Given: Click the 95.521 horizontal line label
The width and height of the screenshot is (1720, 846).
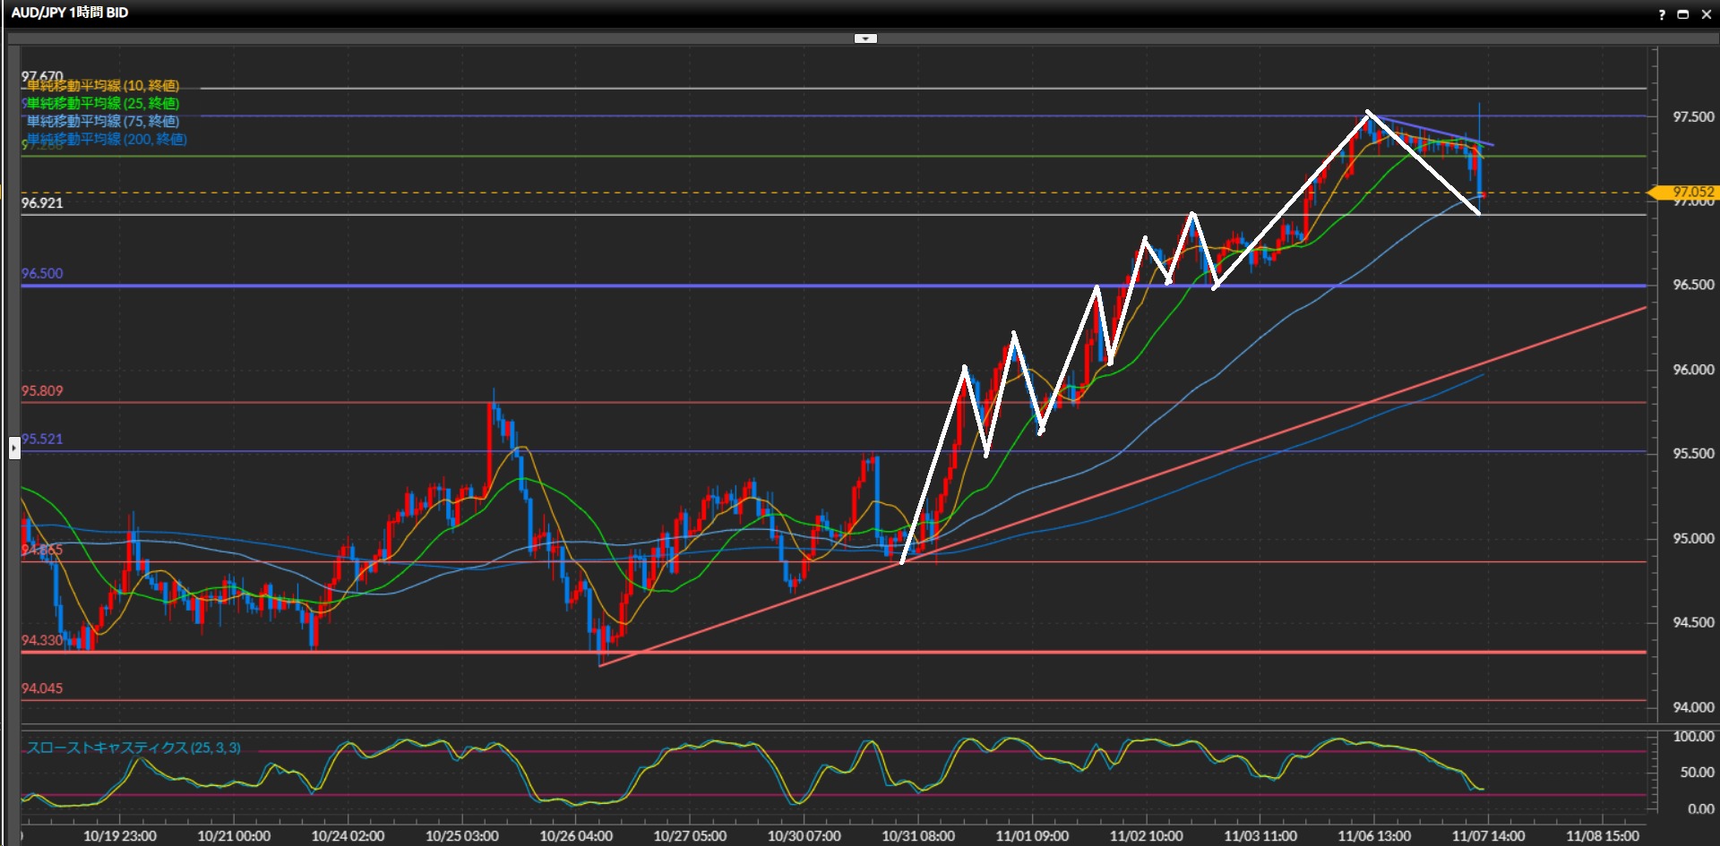Looking at the screenshot, I should click(x=42, y=439).
